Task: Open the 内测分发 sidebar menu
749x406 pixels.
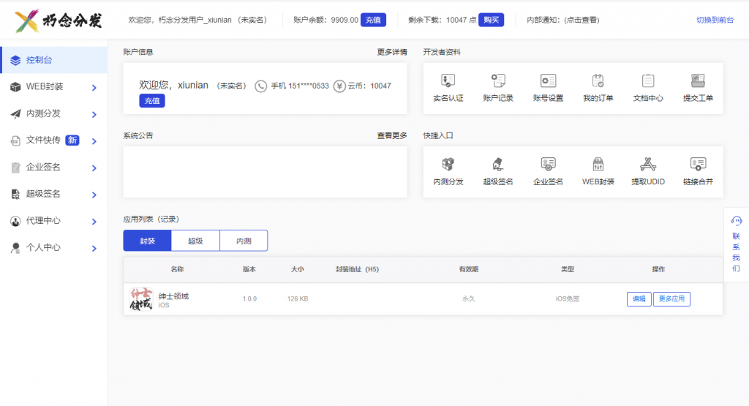Action: click(x=53, y=113)
